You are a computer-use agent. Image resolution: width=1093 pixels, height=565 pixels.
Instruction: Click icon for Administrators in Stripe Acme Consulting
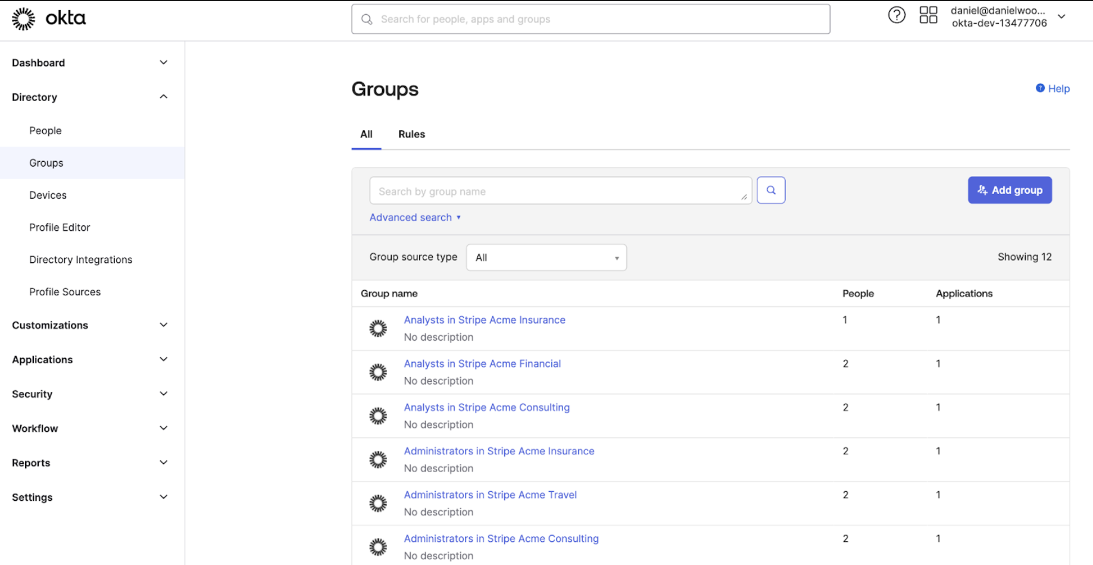(x=378, y=547)
